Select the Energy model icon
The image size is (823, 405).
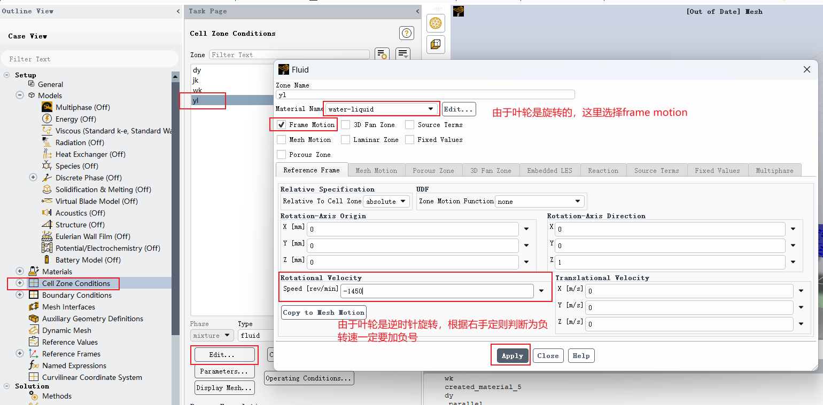(x=47, y=118)
